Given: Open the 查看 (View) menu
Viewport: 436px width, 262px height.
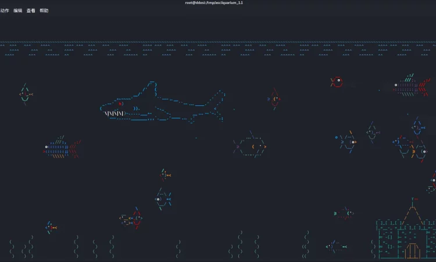Looking at the screenshot, I should tap(31, 10).
